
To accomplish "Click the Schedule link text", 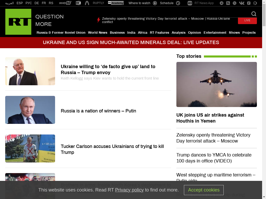I will tap(167, 3).
